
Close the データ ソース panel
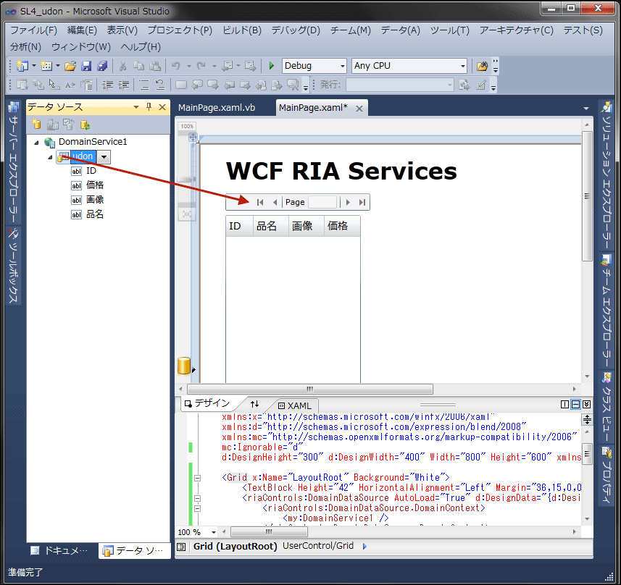click(x=162, y=107)
